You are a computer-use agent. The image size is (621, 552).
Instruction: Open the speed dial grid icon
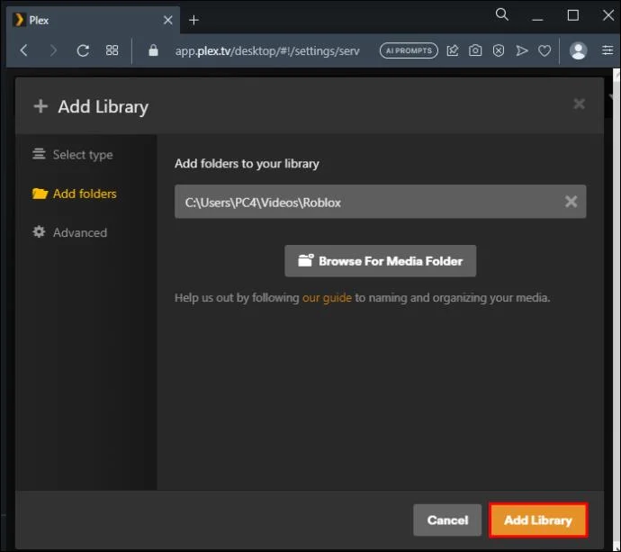coord(112,50)
